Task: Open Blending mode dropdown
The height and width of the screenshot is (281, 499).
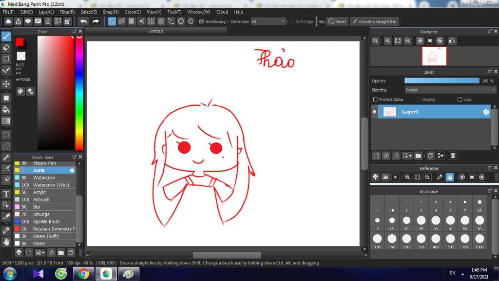Action: click(x=450, y=90)
